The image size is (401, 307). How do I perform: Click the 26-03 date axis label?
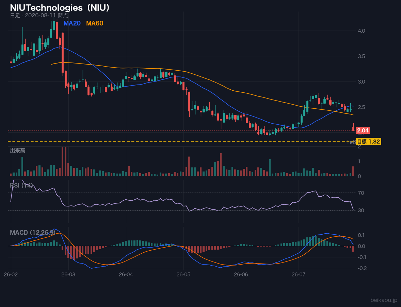[68, 275]
